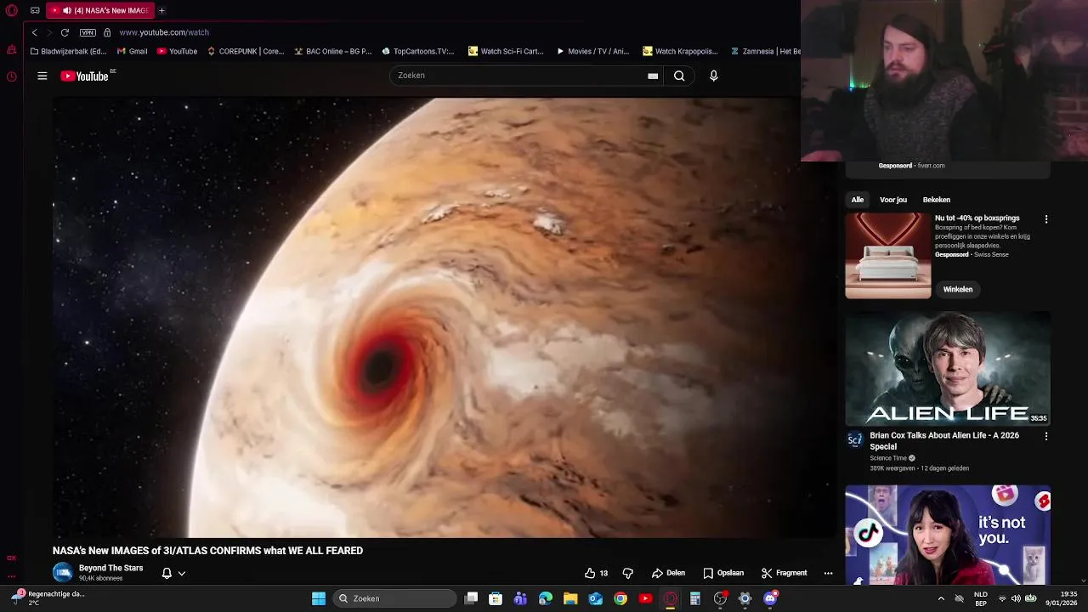1088x612 pixels.
Task: Open the "it's not you" TikTok thumbnail
Action: [x=948, y=535]
